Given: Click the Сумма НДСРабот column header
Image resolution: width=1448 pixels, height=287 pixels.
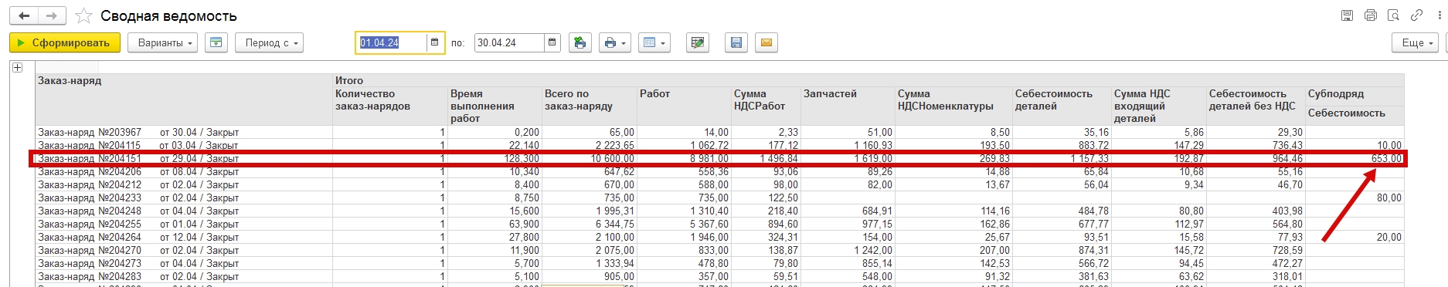Looking at the screenshot, I should 766,106.
